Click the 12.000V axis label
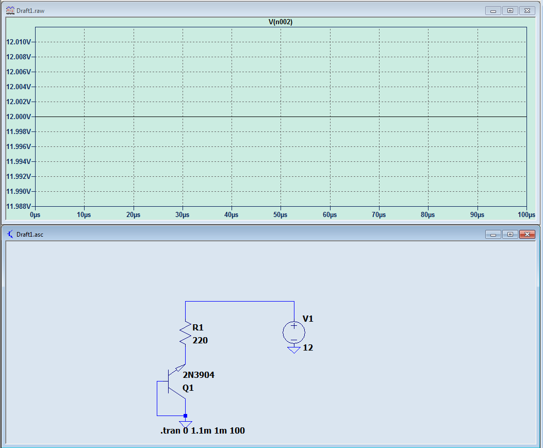 19,117
